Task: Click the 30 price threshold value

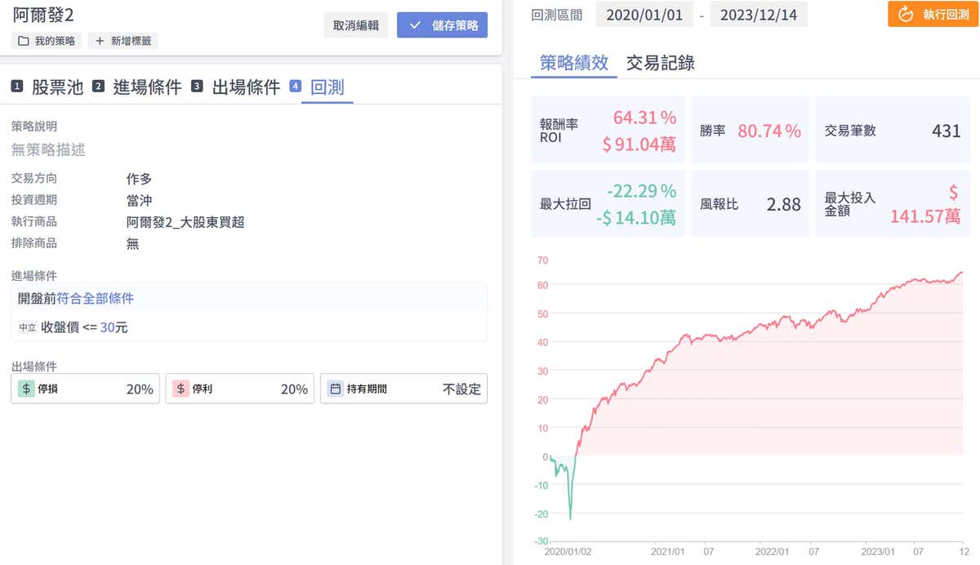Action: [107, 327]
